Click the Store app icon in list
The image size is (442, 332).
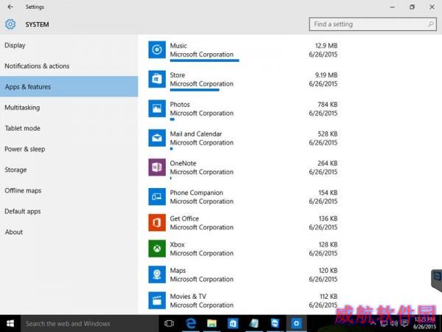click(157, 79)
